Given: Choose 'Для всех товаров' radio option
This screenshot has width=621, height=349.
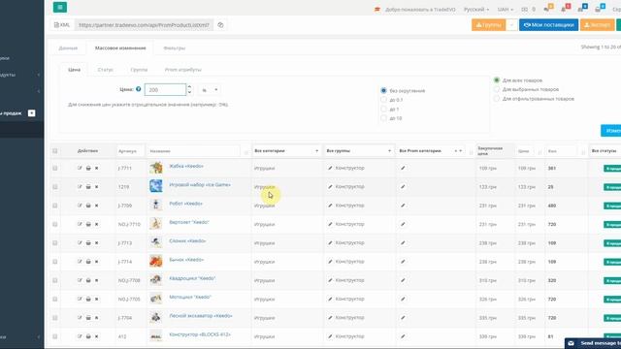Looking at the screenshot, I should point(496,79).
